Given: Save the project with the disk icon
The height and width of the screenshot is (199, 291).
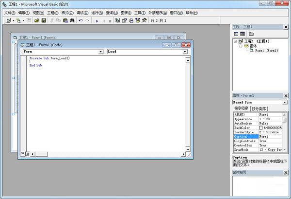Looking at the screenshot, I should point(44,20).
